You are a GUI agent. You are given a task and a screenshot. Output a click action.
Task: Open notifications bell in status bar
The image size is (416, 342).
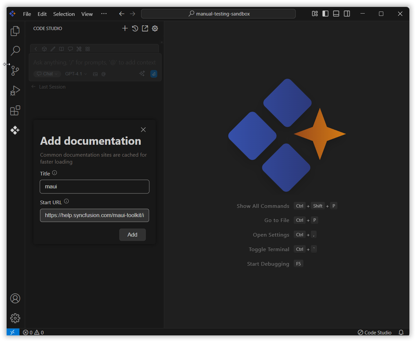(401, 332)
